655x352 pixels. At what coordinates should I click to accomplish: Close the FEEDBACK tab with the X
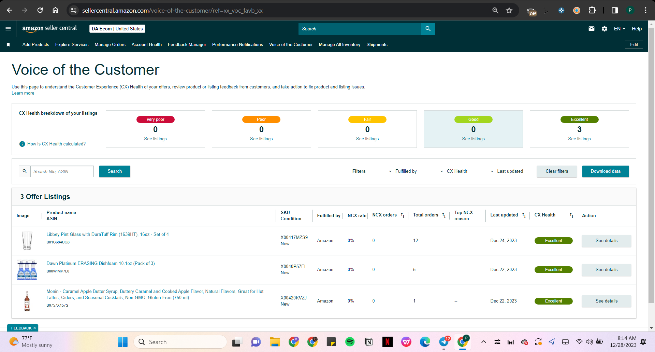[x=34, y=328]
